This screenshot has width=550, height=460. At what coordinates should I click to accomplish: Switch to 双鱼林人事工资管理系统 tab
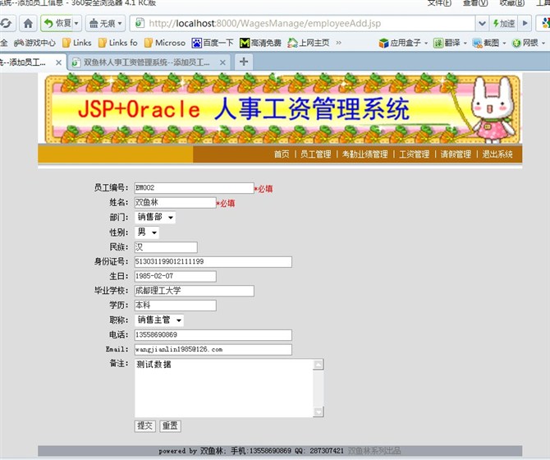[144, 62]
